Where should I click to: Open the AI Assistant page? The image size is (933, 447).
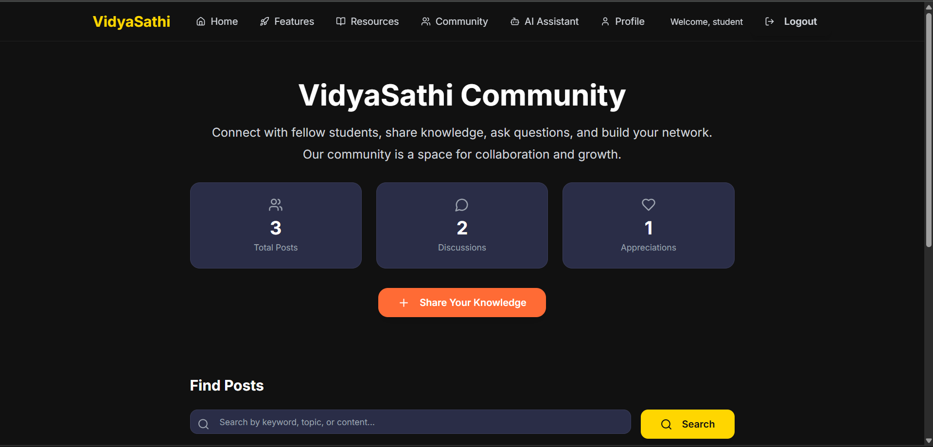coord(544,21)
